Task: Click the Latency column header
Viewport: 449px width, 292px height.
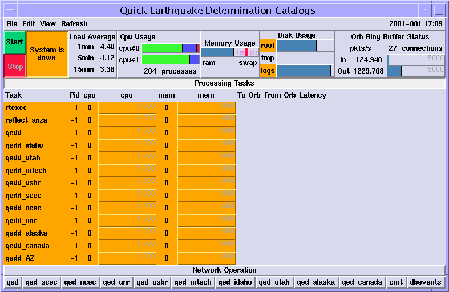Action: pyautogui.click(x=313, y=95)
